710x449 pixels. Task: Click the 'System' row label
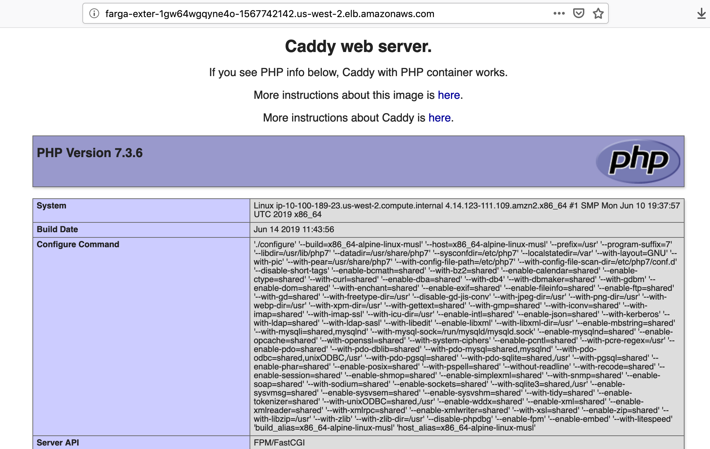coord(51,206)
